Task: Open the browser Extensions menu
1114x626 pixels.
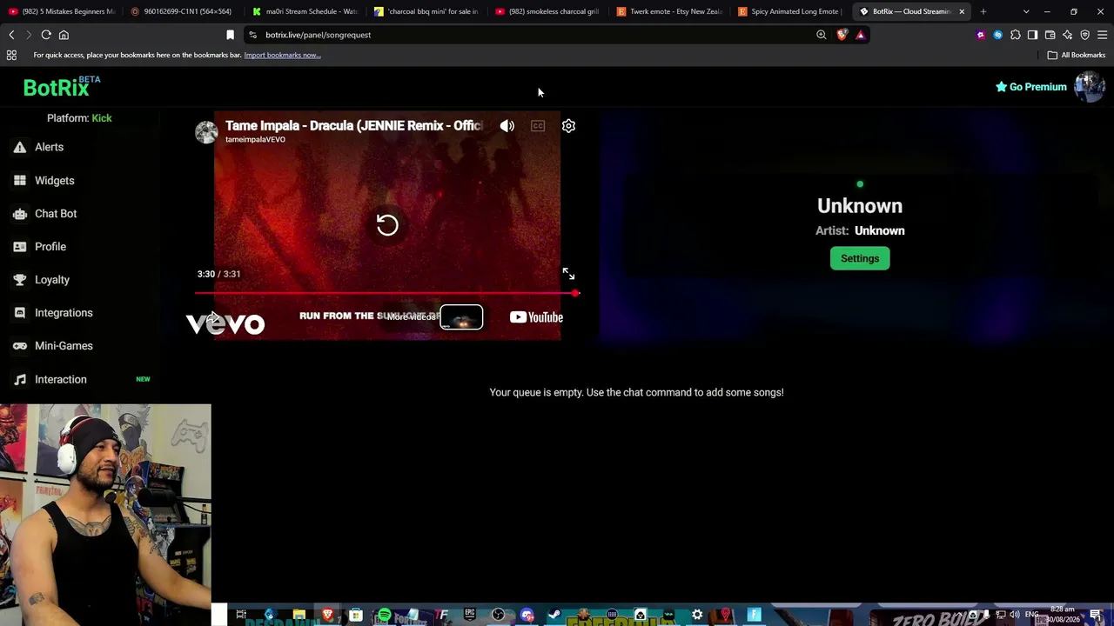Action: tap(1015, 35)
